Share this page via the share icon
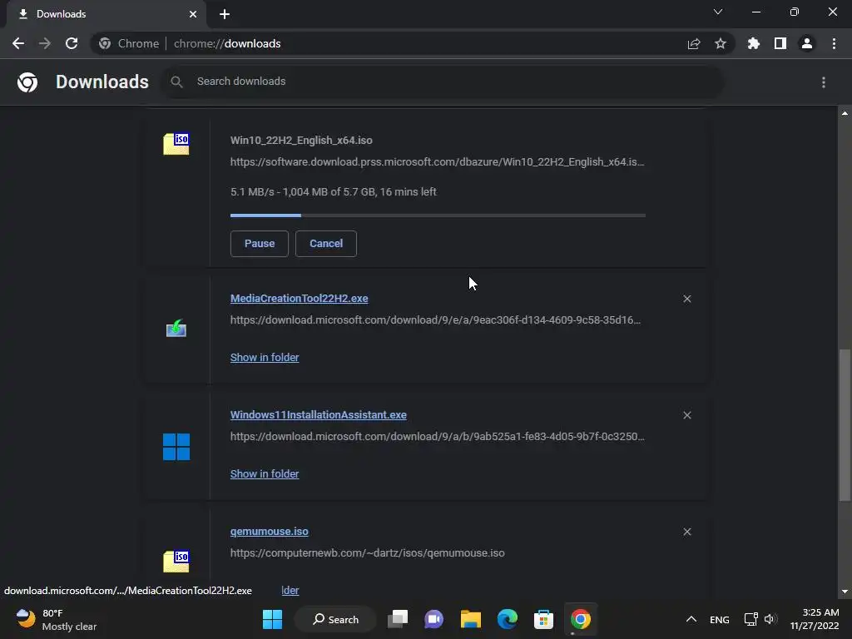This screenshot has width=852, height=639. 694,43
